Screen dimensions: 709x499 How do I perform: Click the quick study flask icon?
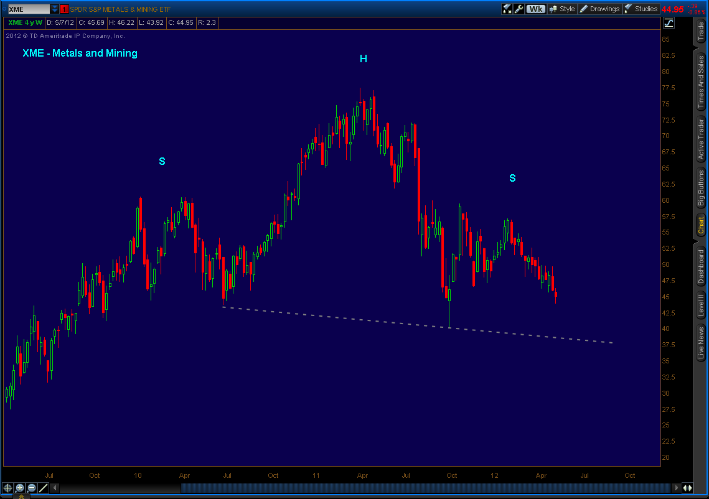[x=507, y=9]
